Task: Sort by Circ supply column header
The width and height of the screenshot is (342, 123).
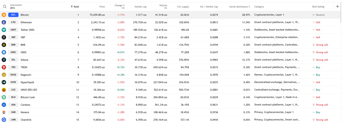Action: (183, 7)
